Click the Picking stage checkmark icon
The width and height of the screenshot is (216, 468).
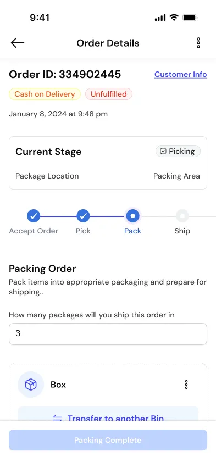[163, 151]
